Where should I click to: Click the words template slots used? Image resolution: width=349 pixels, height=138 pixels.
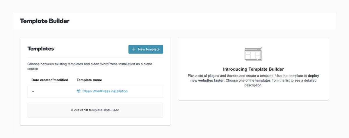[104, 110]
